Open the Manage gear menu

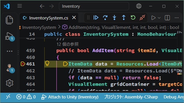point(9,83)
